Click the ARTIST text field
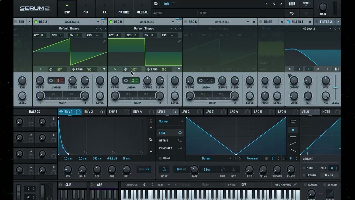This screenshot has height=200, width=355. coord(176,13)
